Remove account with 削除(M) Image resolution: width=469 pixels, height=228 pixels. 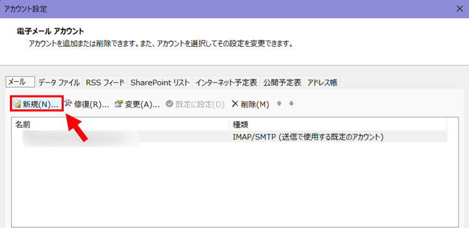point(250,104)
